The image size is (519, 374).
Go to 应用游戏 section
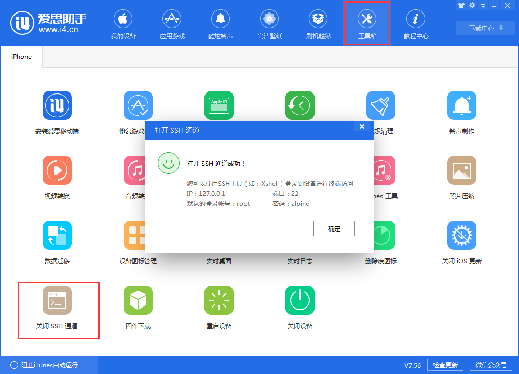tap(172, 24)
